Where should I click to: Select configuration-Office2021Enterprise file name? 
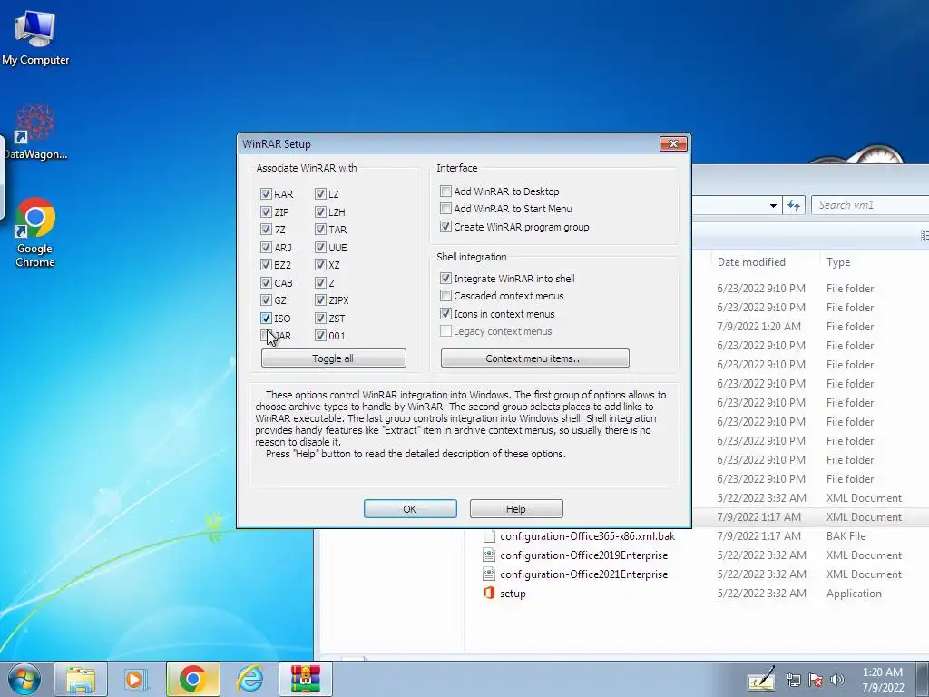(583, 574)
